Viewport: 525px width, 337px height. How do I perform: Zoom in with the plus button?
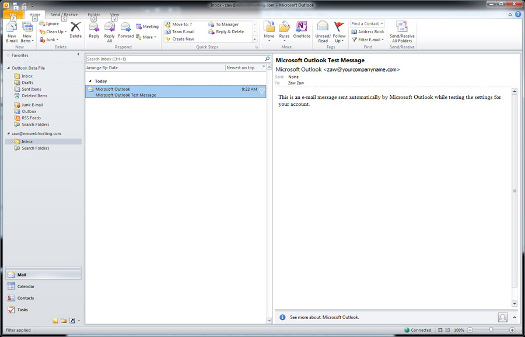pos(512,330)
